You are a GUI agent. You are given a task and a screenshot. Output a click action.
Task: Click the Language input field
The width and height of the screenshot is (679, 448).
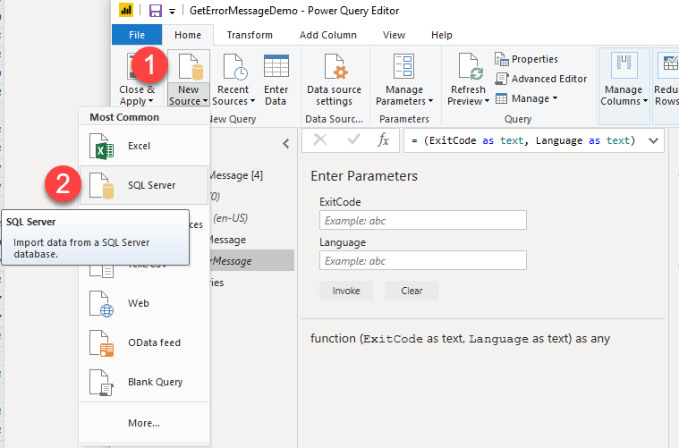[423, 260]
